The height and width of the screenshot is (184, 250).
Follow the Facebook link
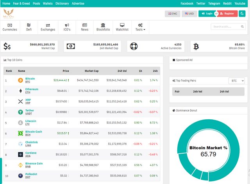point(187,4)
